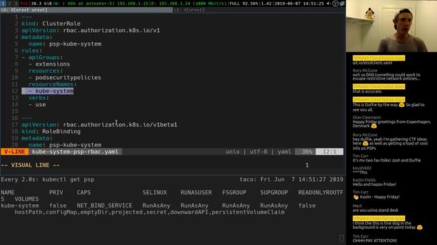Click the yellow badge above 'This is Duffie'

click(x=379, y=99)
